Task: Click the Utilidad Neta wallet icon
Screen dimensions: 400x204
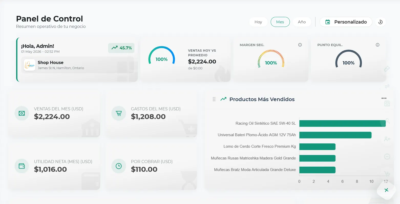Action: (x=22, y=166)
